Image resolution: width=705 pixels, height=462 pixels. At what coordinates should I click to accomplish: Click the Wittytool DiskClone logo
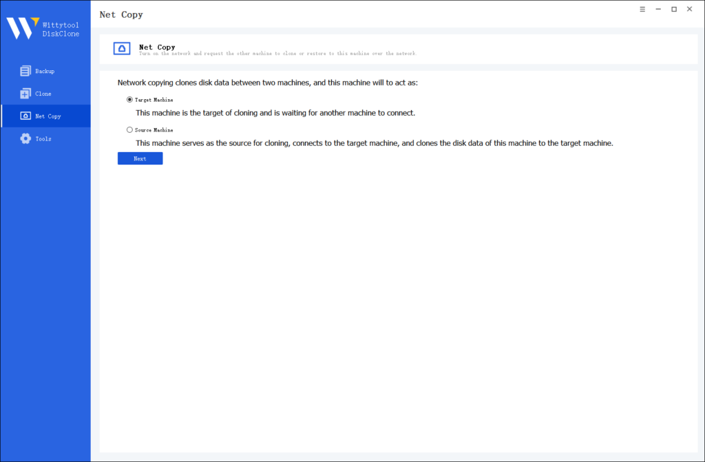(43, 28)
